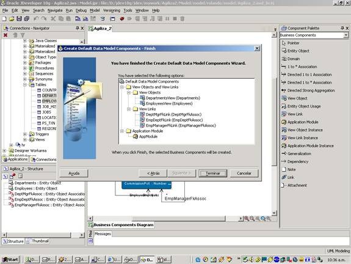Switch to the Applications tab
This screenshot has width=351, height=264.
click(15, 159)
